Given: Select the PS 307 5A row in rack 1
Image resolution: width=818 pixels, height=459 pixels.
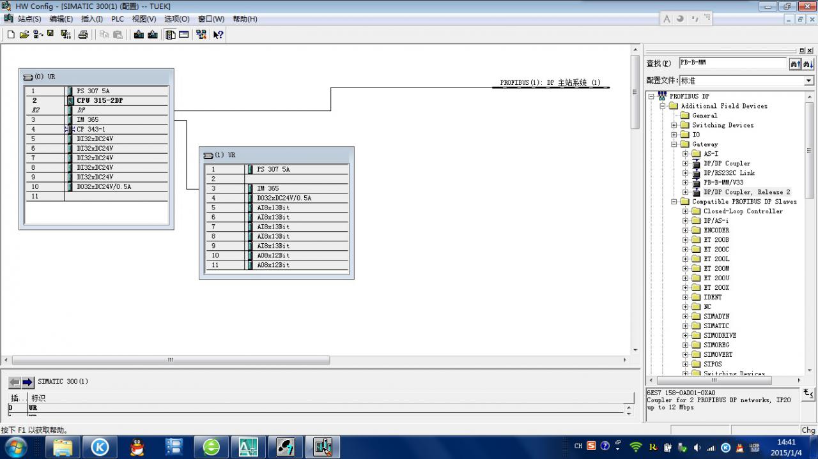Looking at the screenshot, I should (277, 170).
